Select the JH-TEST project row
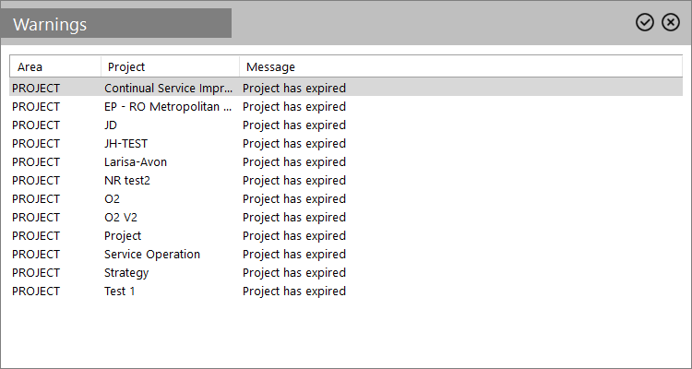 [x=346, y=144]
